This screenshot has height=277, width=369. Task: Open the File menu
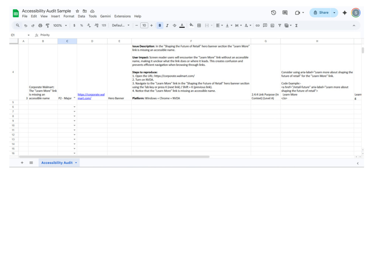[x=25, y=16]
